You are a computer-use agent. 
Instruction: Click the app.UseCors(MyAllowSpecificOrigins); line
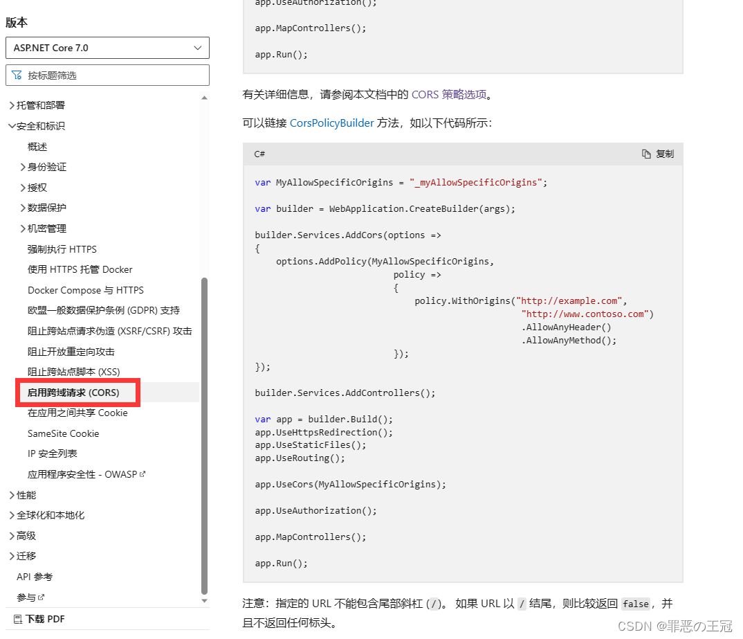click(x=351, y=485)
